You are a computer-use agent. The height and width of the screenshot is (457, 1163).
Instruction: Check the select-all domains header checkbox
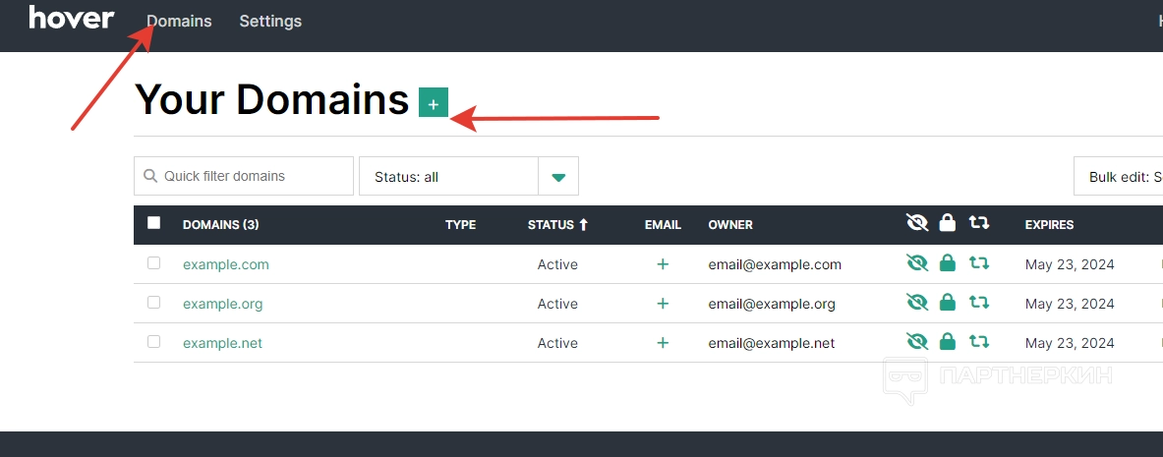[153, 223]
